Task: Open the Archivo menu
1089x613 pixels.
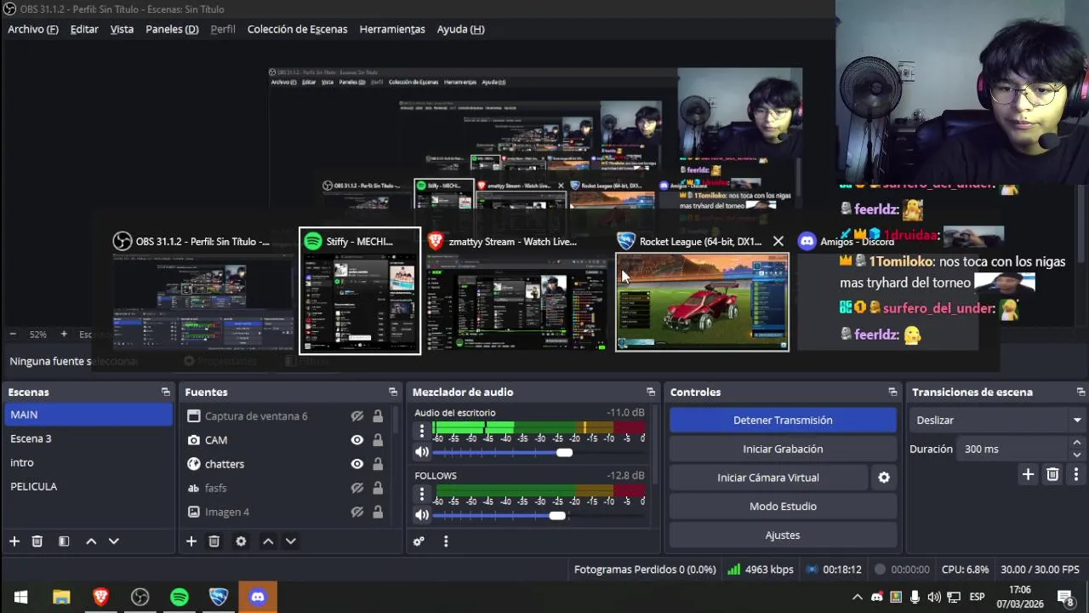Action: pos(33,29)
